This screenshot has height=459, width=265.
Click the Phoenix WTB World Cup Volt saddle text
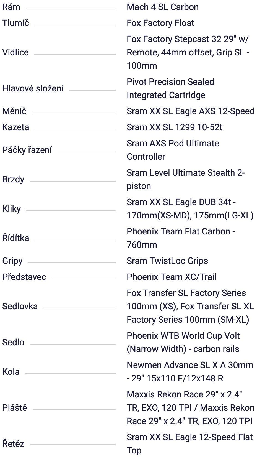point(183,342)
